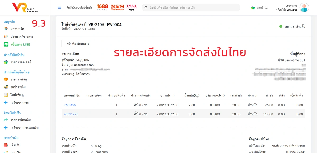Viewport: 317px width, 153px height.
Task: Go to รายการออเดอร์ page
Action: 21,62
